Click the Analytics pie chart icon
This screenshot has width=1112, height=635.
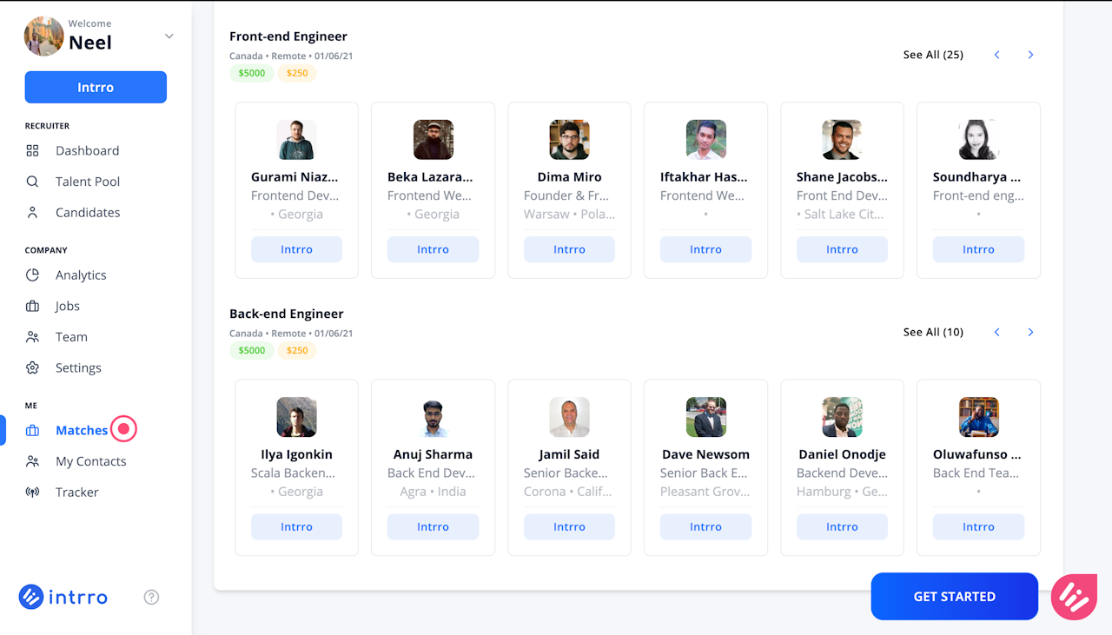[x=33, y=275]
